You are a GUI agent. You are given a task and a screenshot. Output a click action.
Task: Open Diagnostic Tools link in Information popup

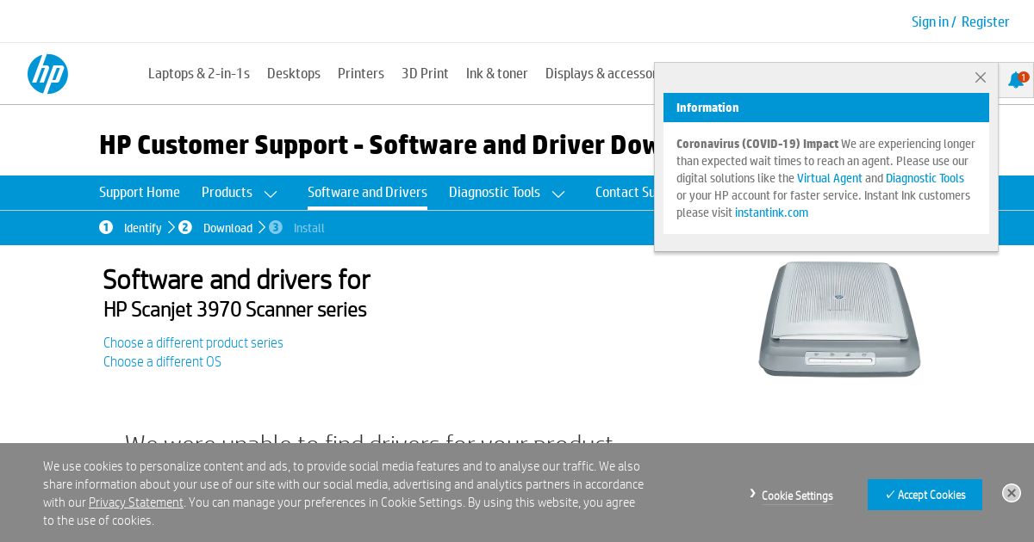pyautogui.click(x=925, y=178)
